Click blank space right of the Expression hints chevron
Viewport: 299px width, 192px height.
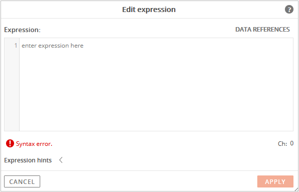pyautogui.click(x=172, y=160)
